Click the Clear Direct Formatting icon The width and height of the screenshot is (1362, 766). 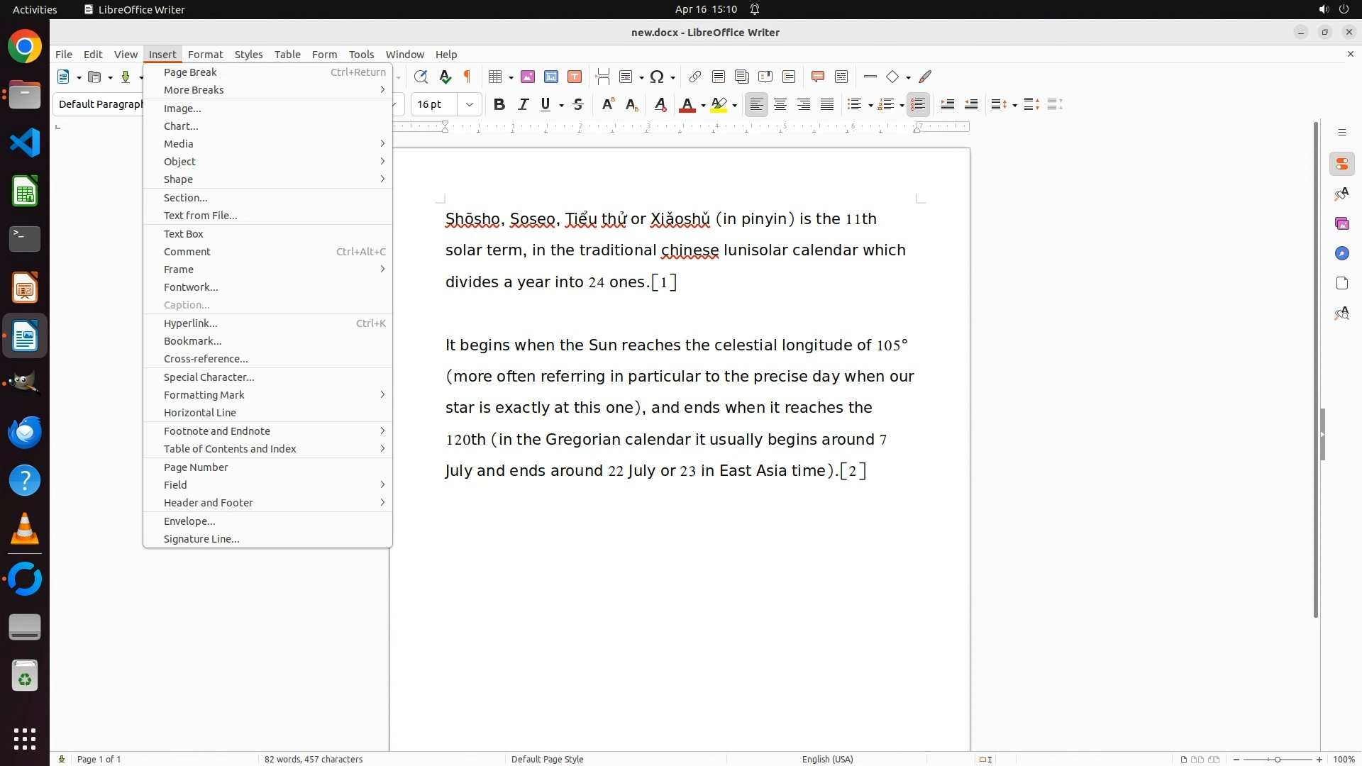(x=660, y=104)
